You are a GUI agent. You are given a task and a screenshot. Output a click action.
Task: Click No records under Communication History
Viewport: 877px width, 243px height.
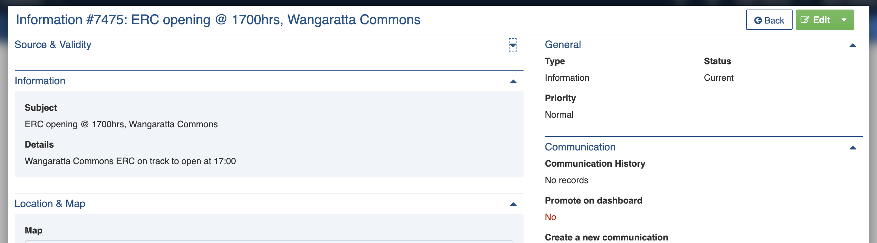click(566, 180)
